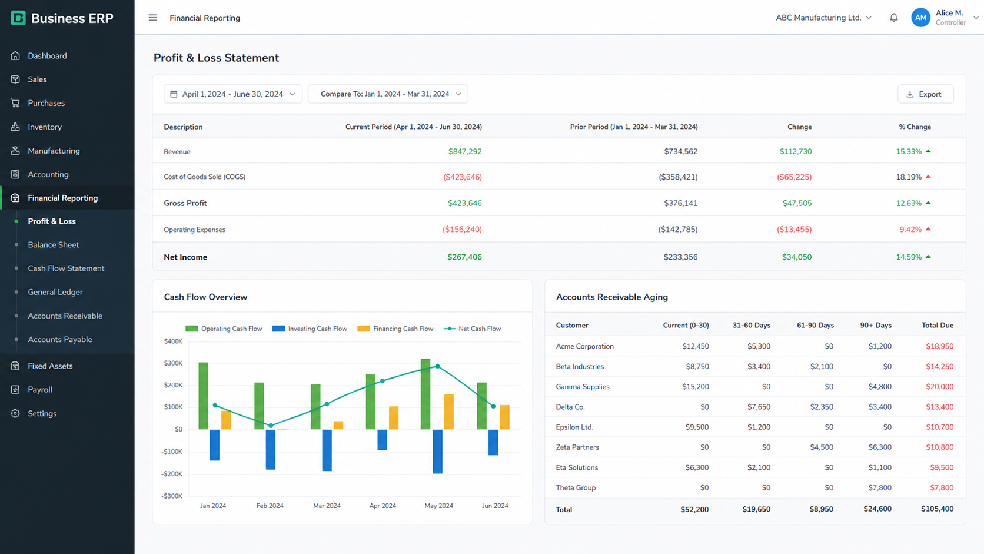This screenshot has width=984, height=554.
Task: Click Eta Solutions total $9,500
Action: pos(942,467)
